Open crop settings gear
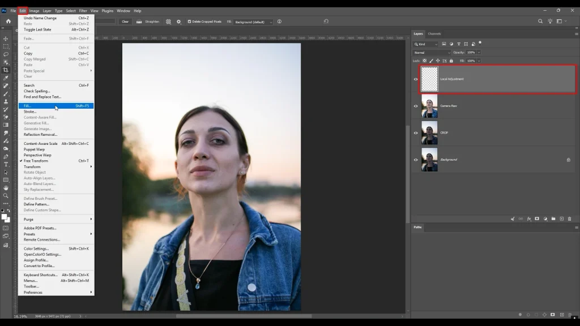580x326 pixels. [x=178, y=22]
